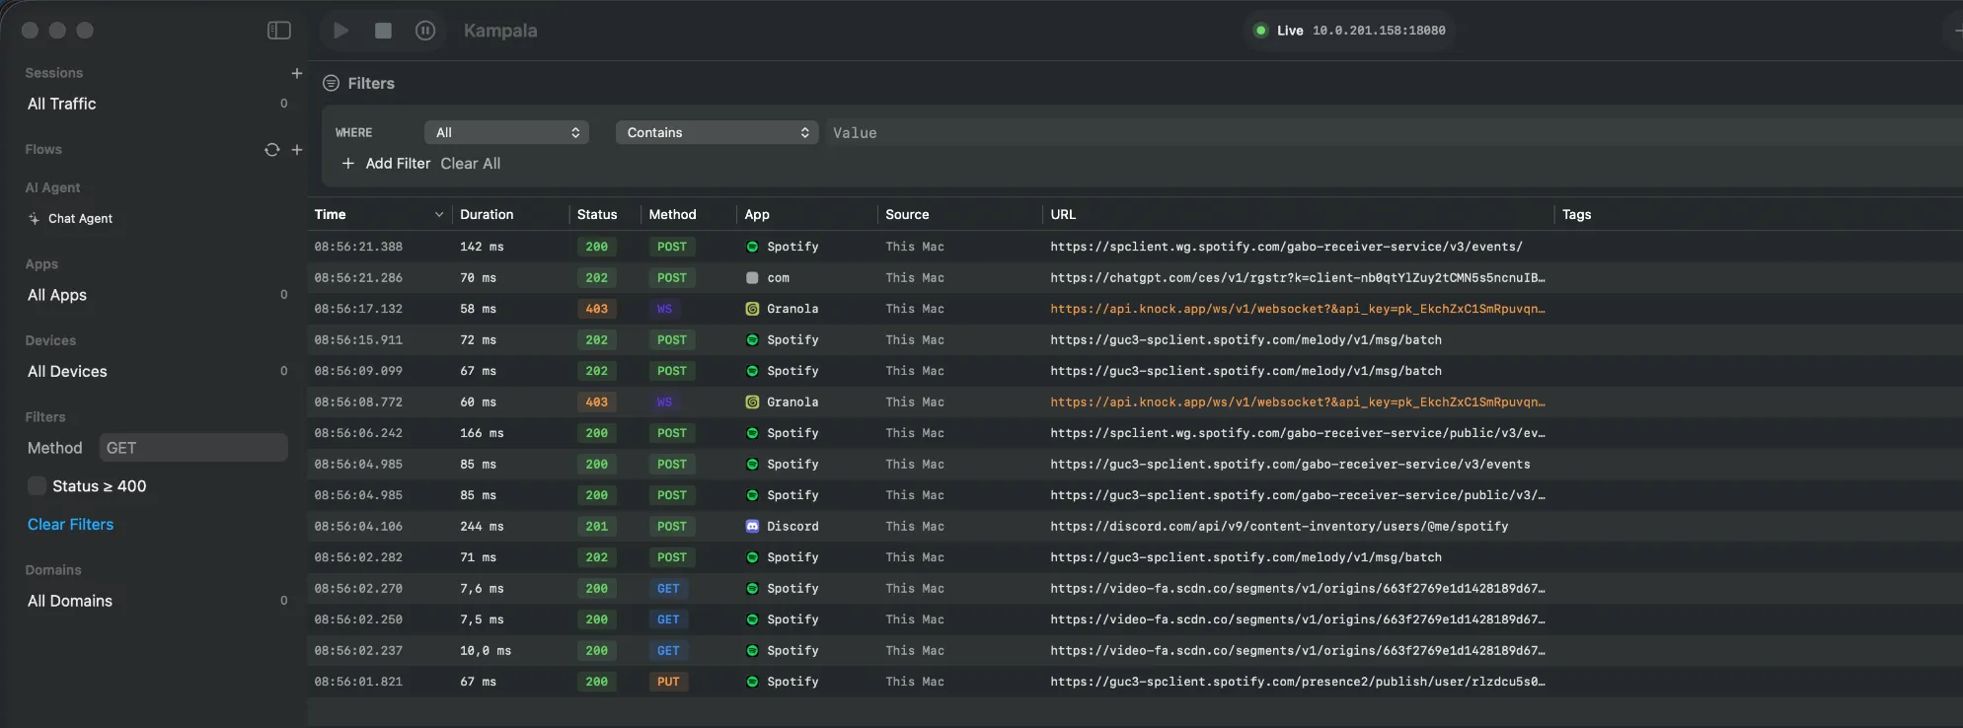
Task: Open the WHERE field dropdown set to All
Action: click(x=506, y=133)
